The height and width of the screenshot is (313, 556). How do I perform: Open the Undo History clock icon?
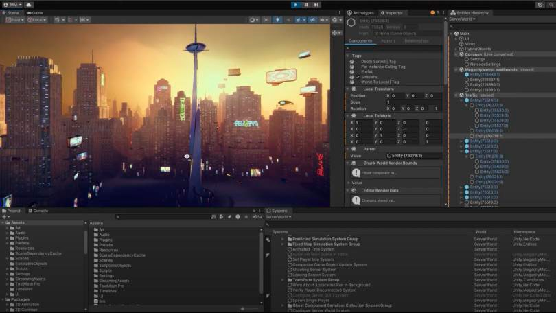point(540,5)
